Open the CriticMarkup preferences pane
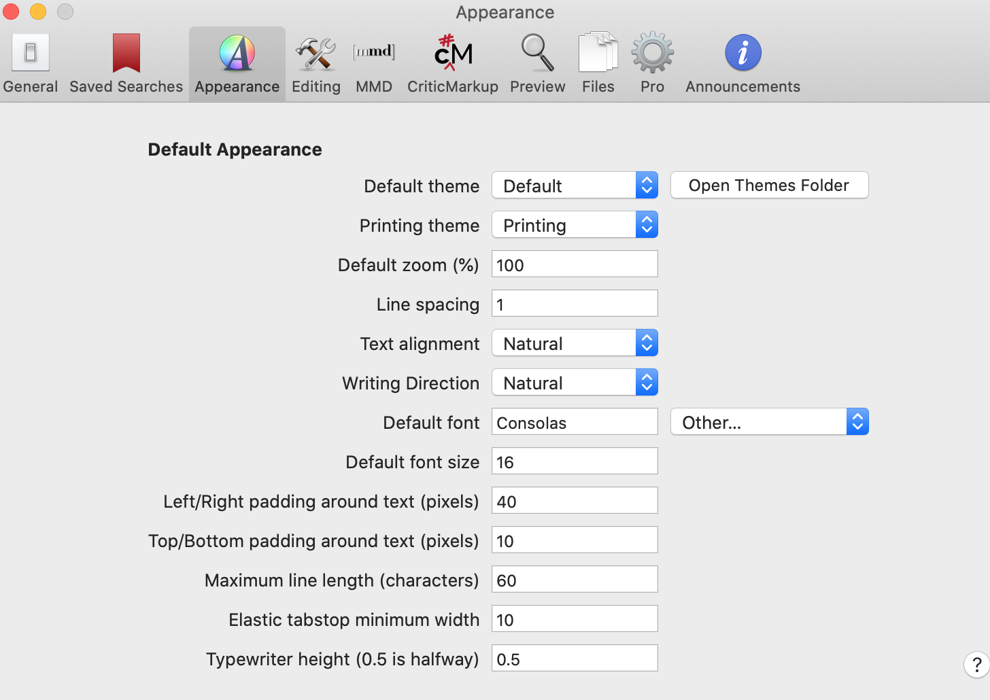 [453, 64]
